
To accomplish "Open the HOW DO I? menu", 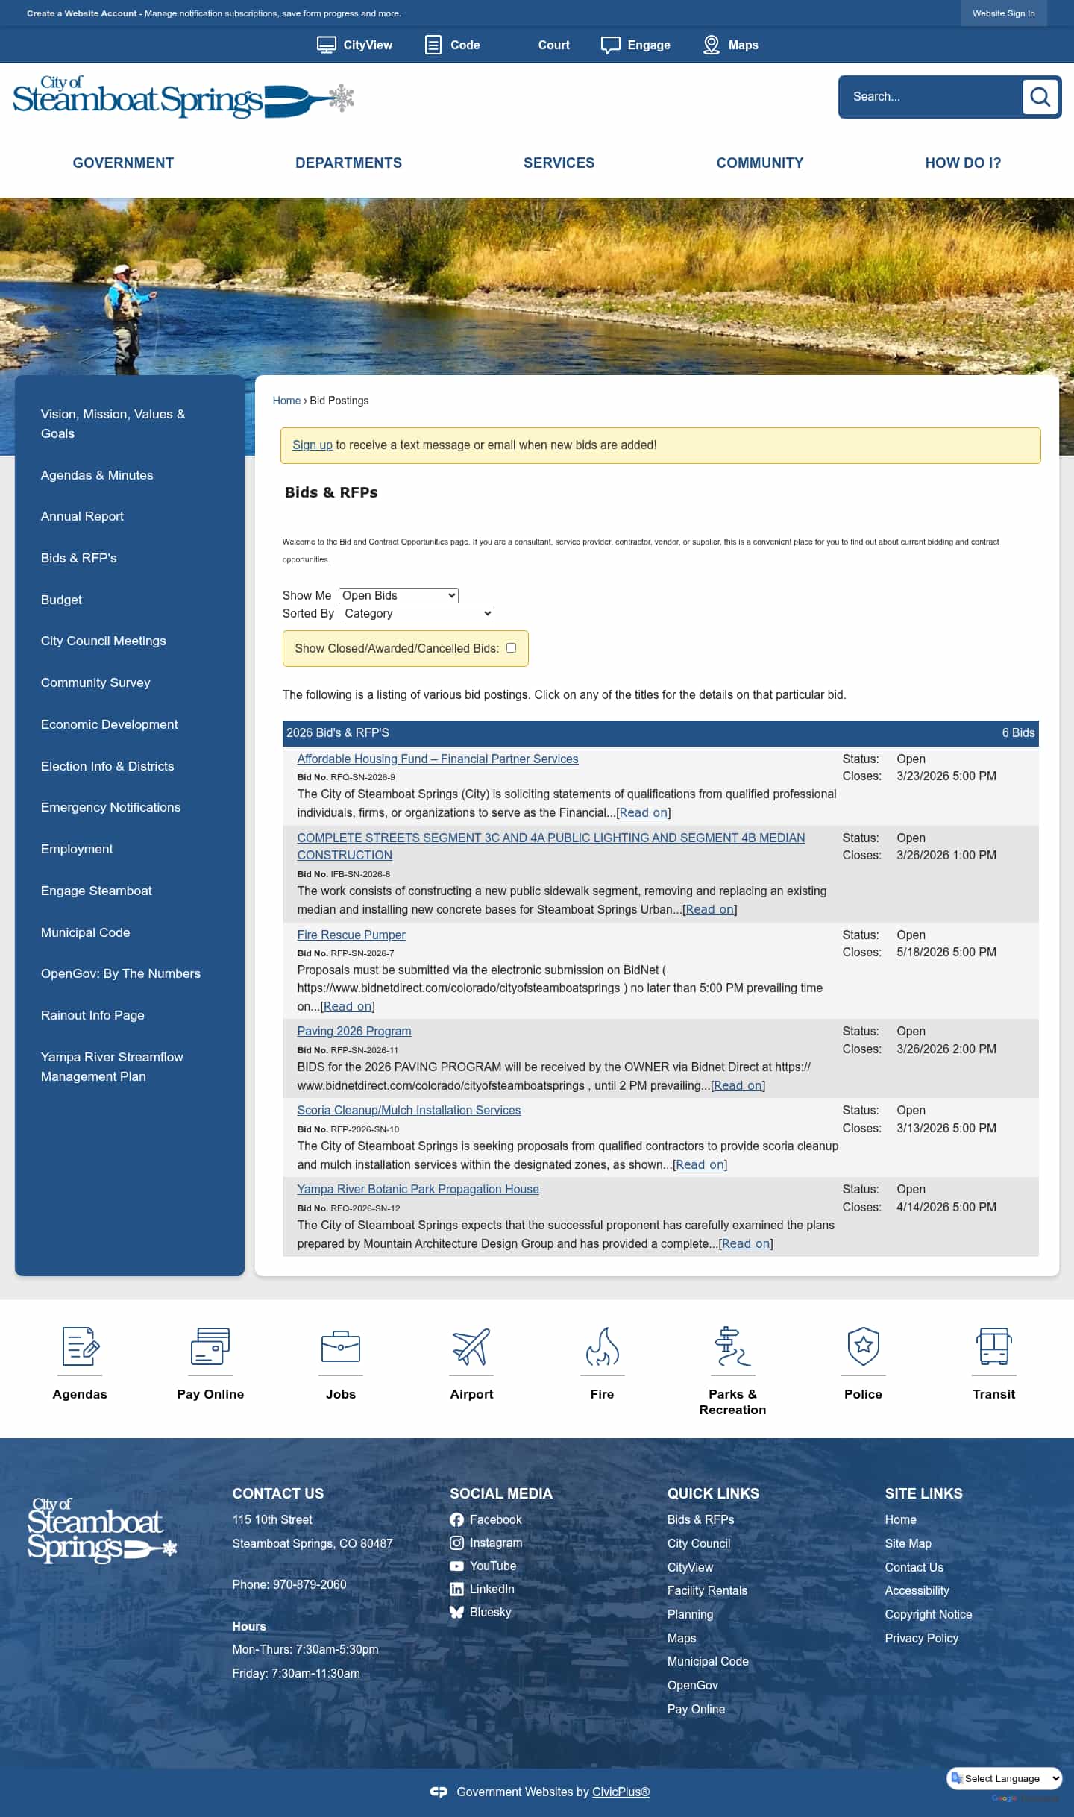I will point(963,163).
